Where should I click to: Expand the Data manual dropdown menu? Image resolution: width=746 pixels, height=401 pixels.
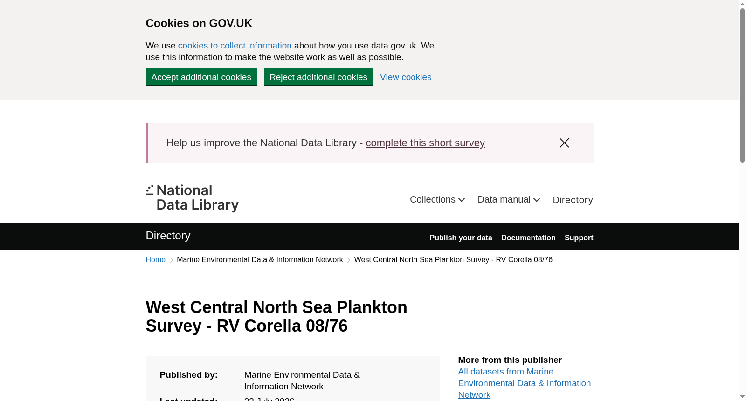pyautogui.click(x=509, y=200)
